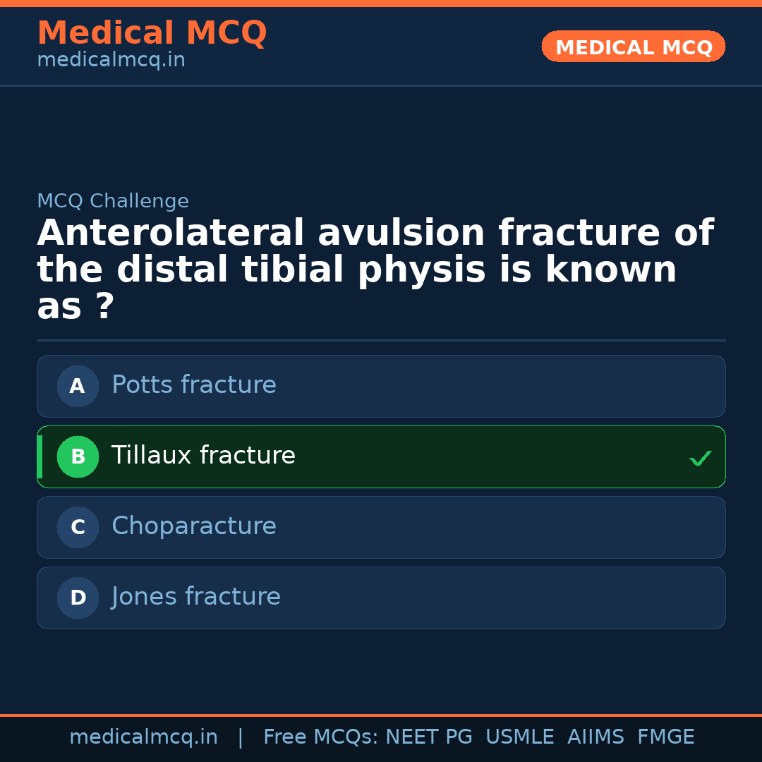Click the letter A option circle
Viewport: 762px width, 762px height.
point(78,386)
